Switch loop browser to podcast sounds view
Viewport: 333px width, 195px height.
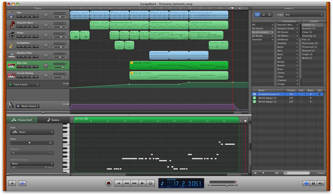(x=269, y=15)
